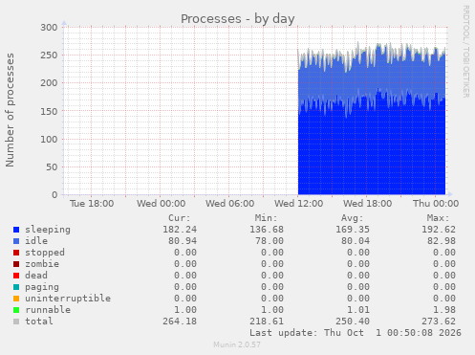475x355 pixels.
Task: Click runnable maximum value 1.98
Action: 444,310
